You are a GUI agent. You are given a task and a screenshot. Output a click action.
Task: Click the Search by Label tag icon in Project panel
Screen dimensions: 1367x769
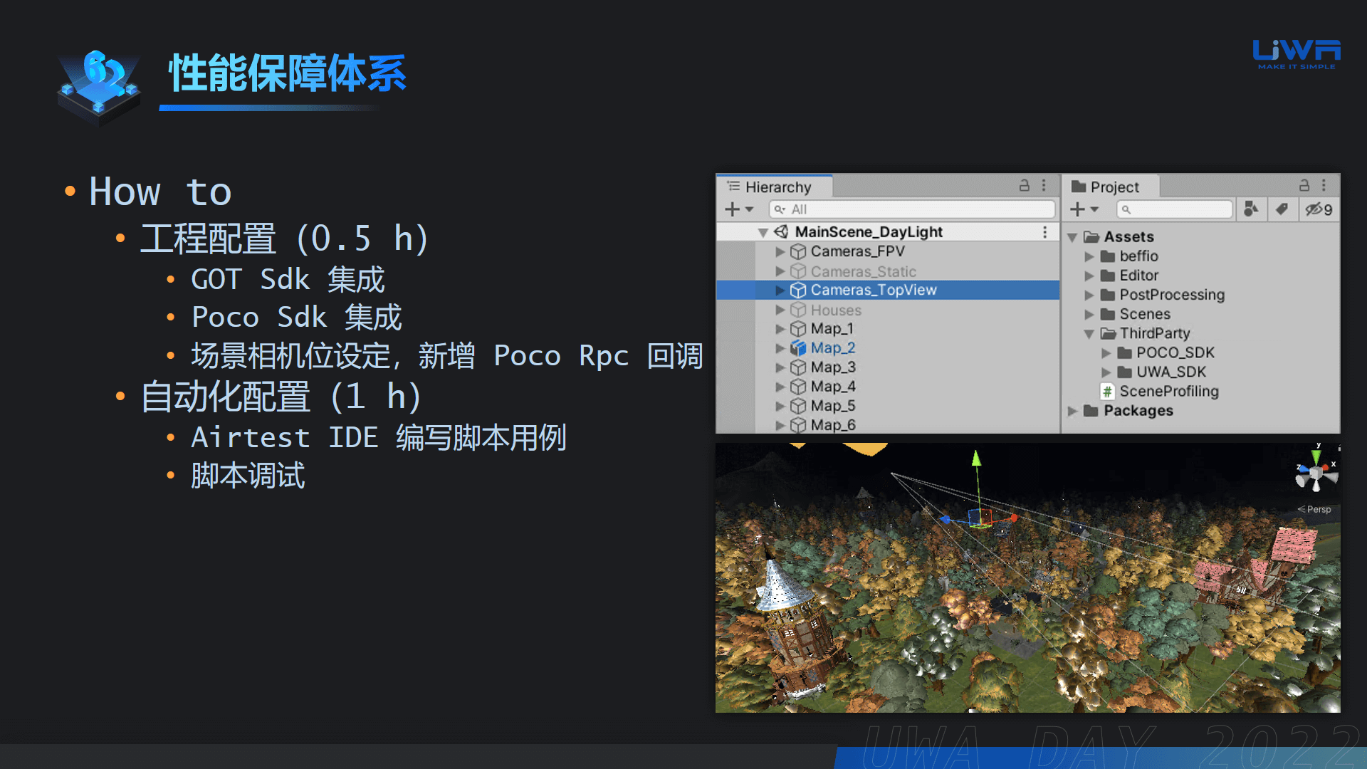click(x=1282, y=210)
